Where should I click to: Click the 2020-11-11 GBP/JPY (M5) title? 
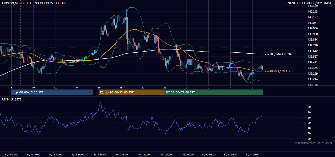click(x=310, y=3)
